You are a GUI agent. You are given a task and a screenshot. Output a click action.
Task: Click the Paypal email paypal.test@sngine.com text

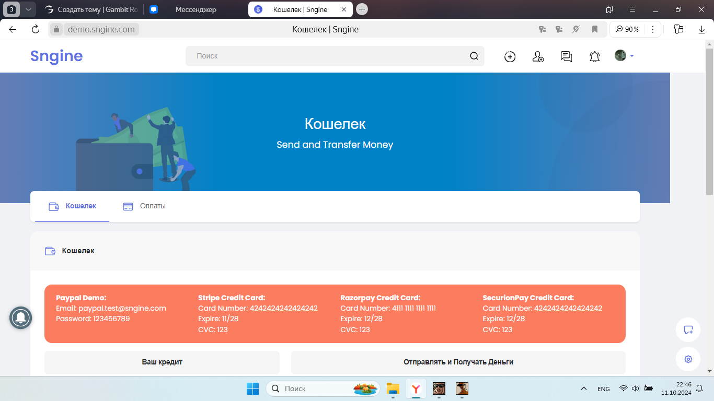point(111,308)
